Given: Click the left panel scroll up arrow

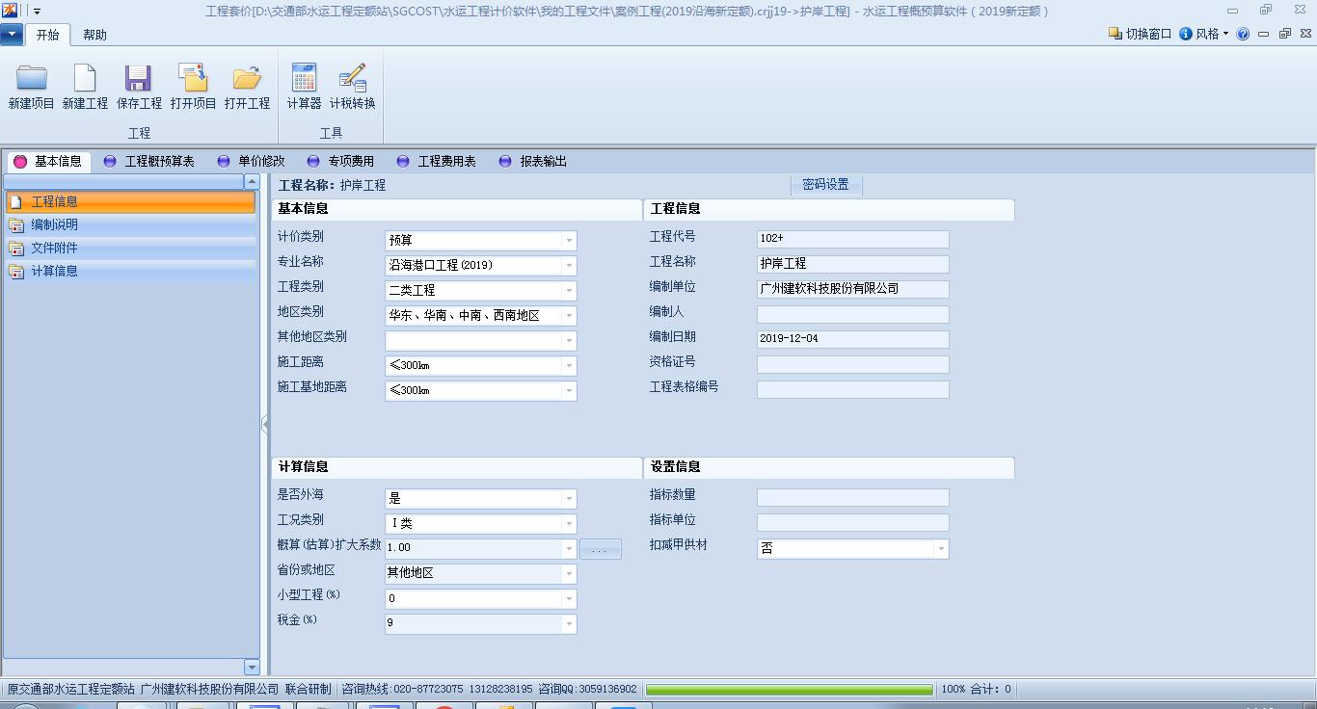Looking at the screenshot, I should click(252, 182).
